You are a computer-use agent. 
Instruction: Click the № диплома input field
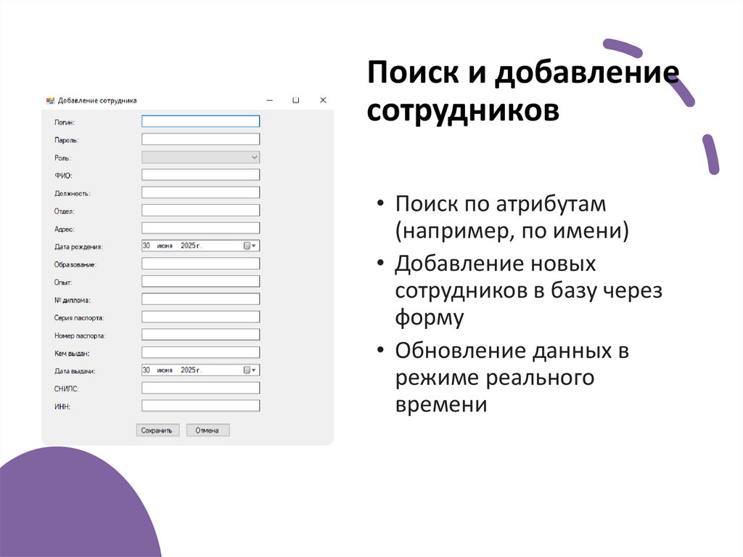pos(200,299)
